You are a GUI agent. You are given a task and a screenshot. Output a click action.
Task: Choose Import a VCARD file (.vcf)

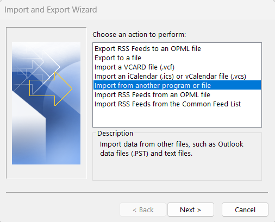(x=177, y=67)
